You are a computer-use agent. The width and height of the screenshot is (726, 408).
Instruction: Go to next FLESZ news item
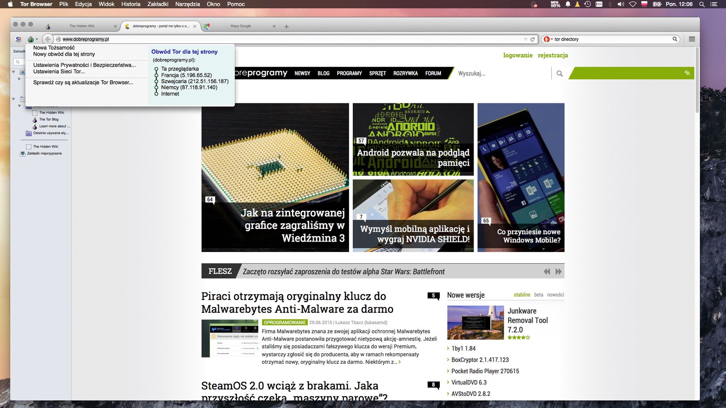pyautogui.click(x=558, y=271)
